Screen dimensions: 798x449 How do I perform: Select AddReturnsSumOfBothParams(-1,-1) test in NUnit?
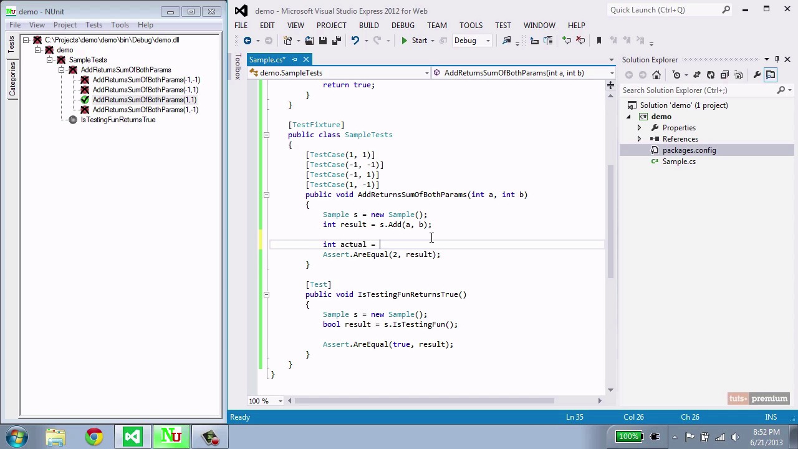147,80
